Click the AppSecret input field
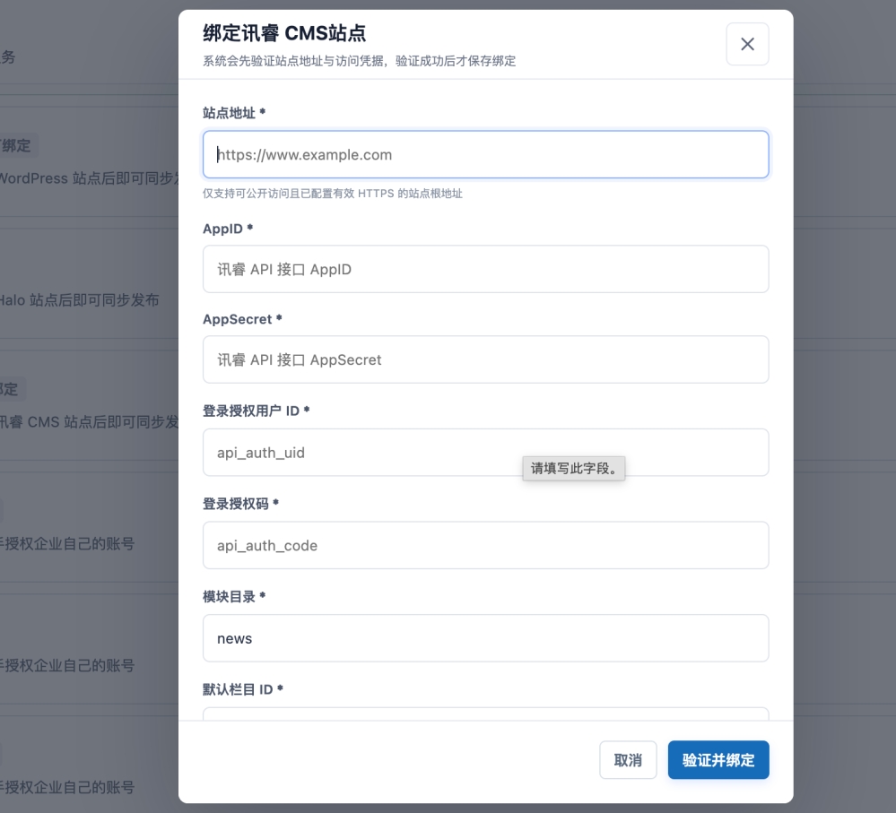The width and height of the screenshot is (896, 813). [x=486, y=359]
